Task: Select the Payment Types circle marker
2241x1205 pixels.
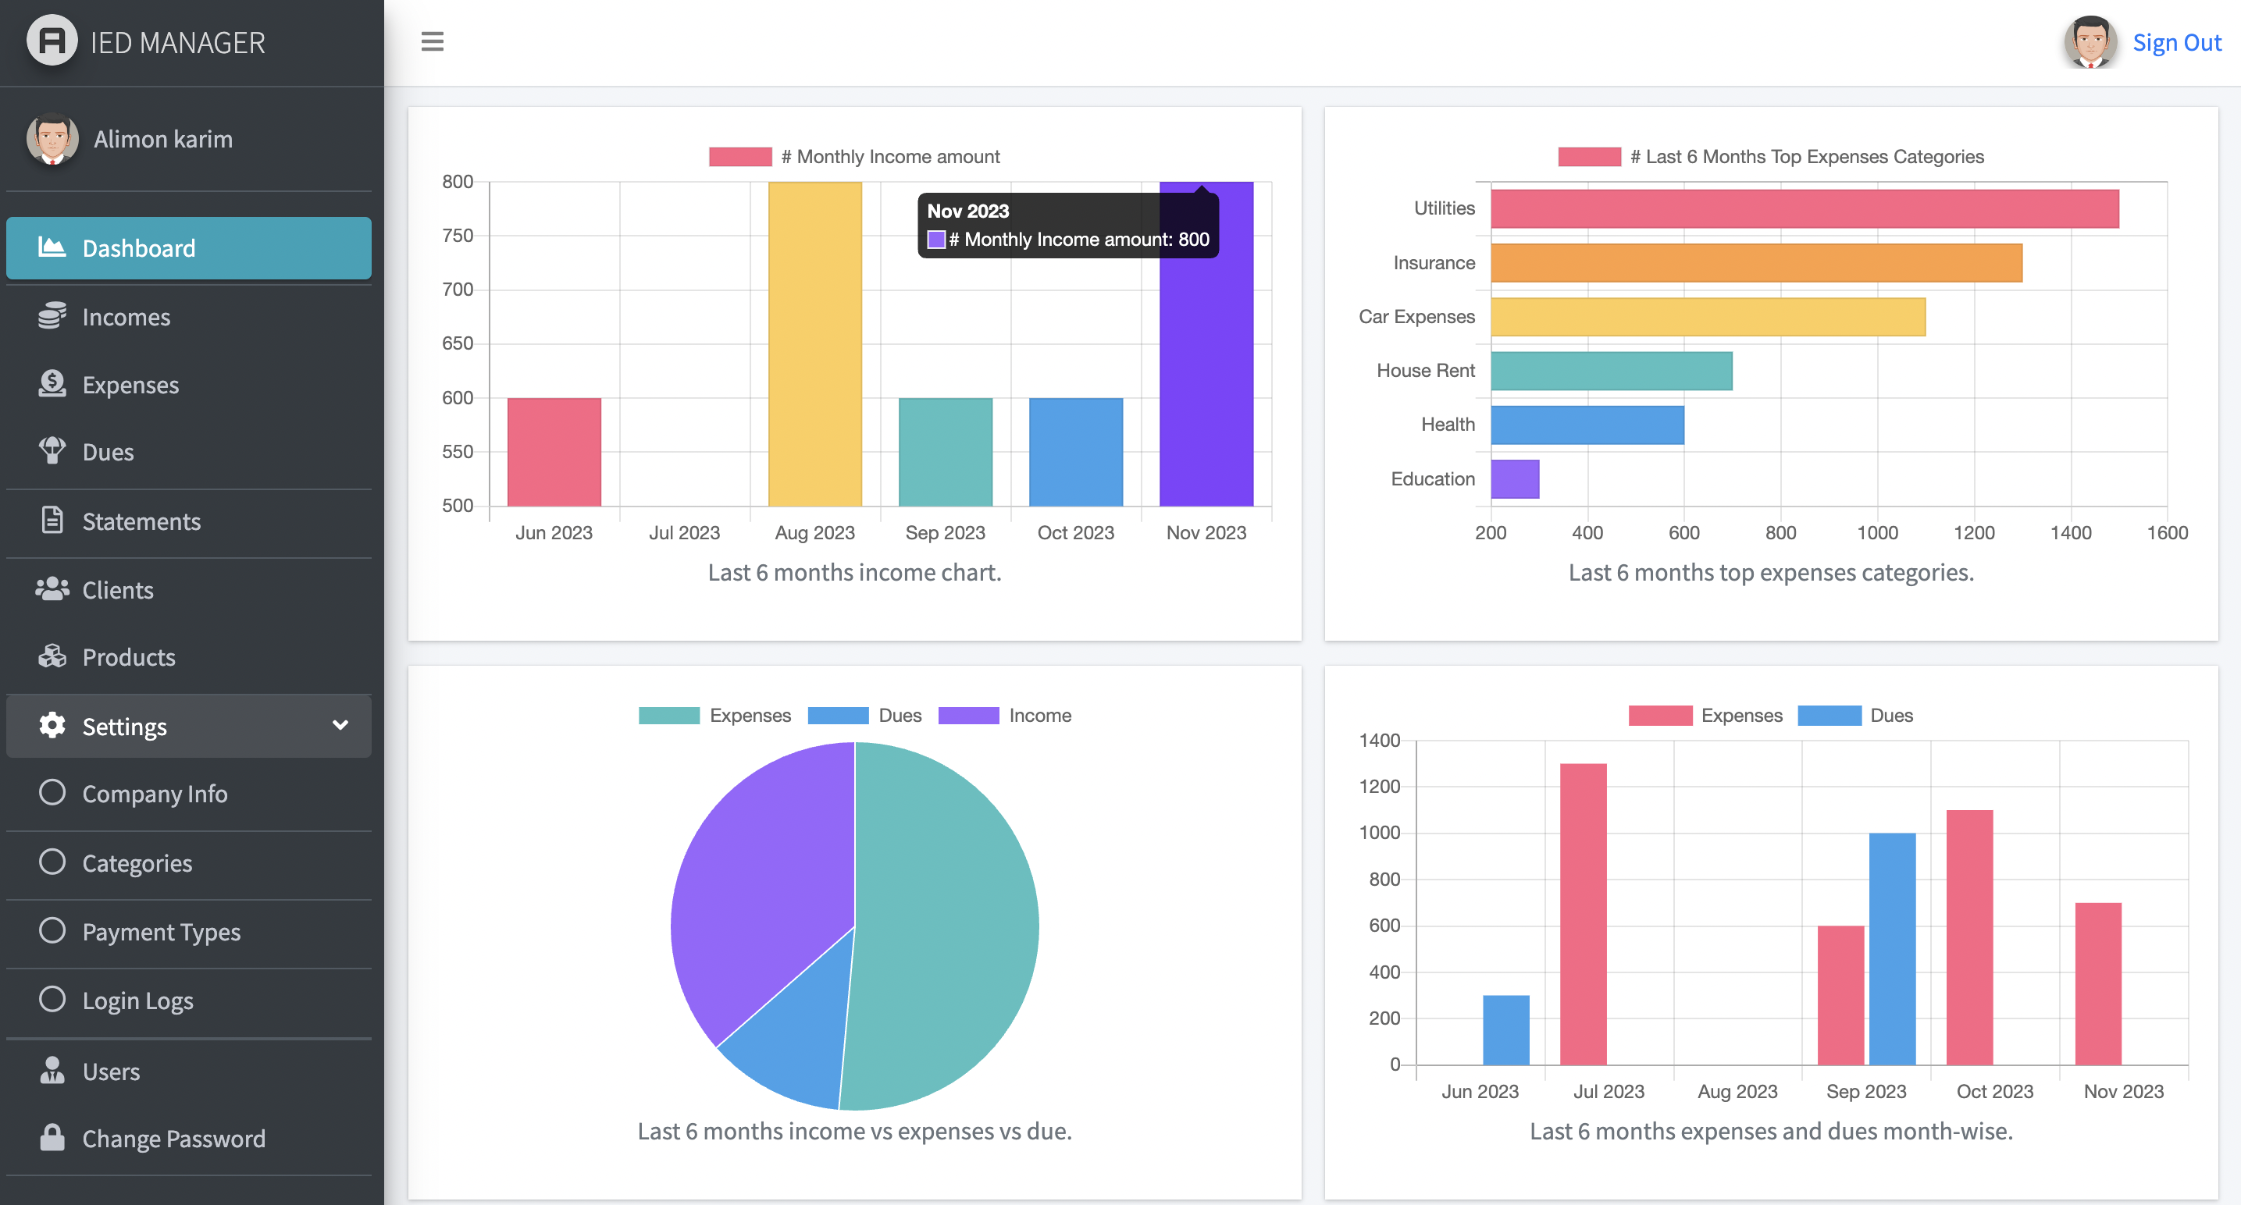Action: tap(52, 930)
